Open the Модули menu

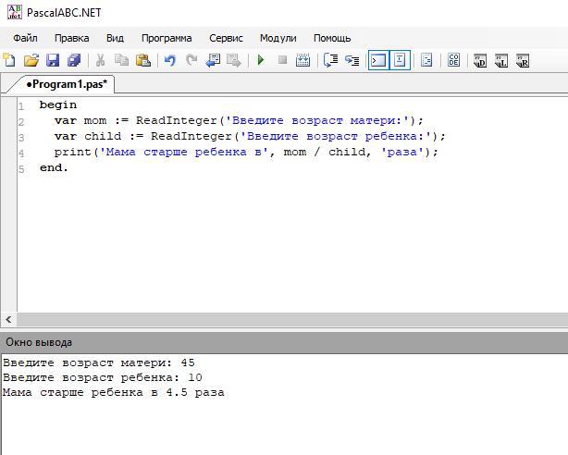point(278,38)
